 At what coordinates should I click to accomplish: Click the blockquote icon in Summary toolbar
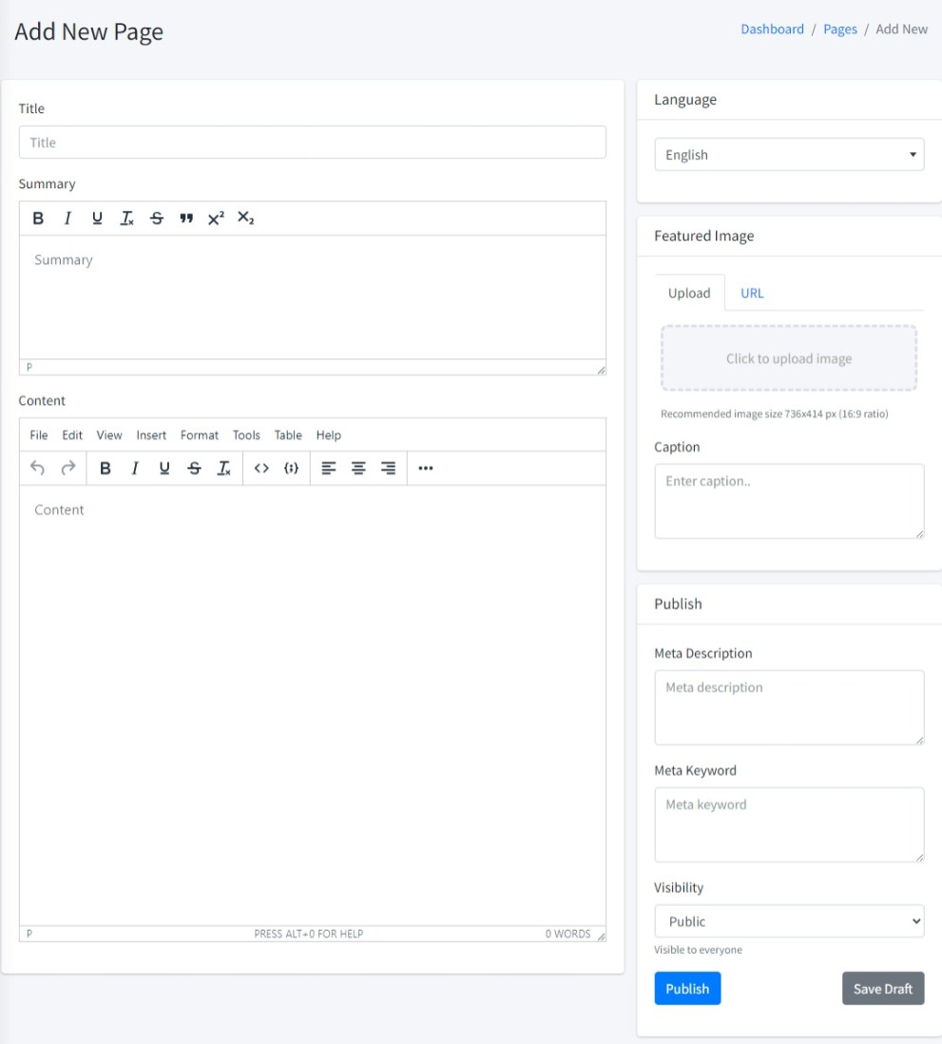pos(186,219)
